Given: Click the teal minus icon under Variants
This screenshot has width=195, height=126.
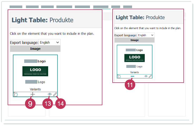Looking at the screenshot, I should 132,76.
